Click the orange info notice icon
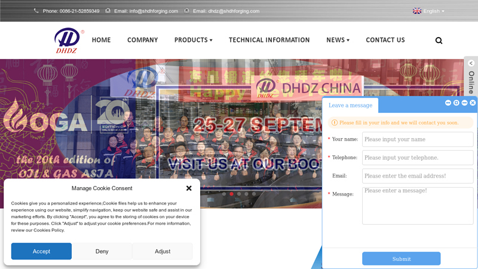Image resolution: width=478 pixels, height=269 pixels. pos(335,123)
